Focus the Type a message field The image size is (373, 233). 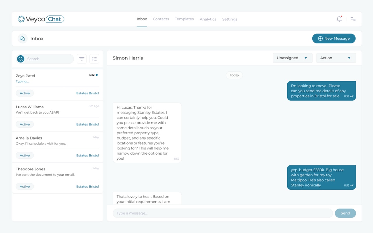223,213
